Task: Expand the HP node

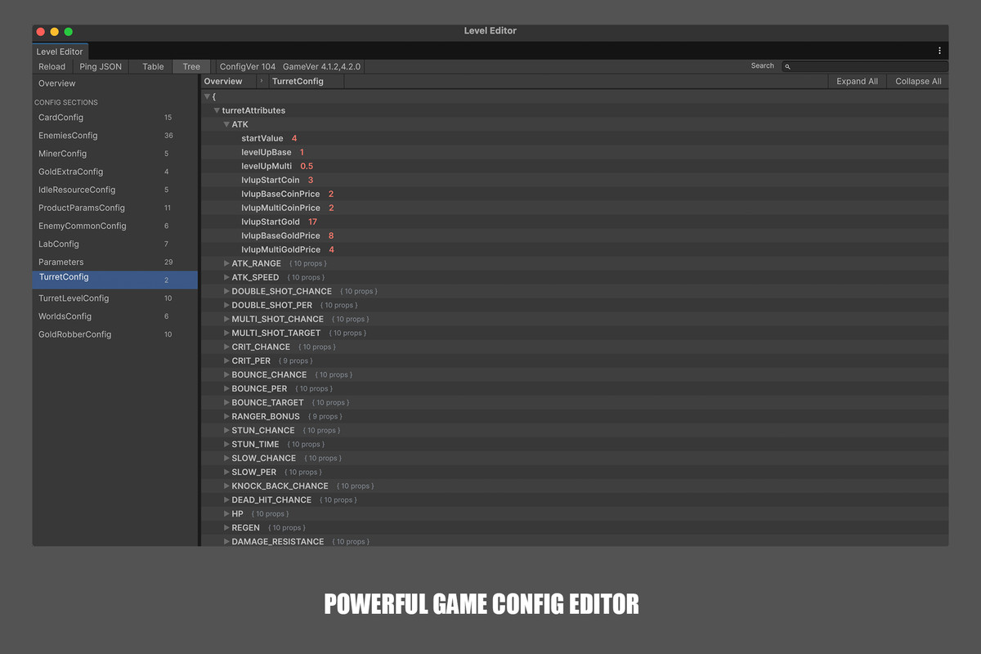Action: (x=227, y=513)
